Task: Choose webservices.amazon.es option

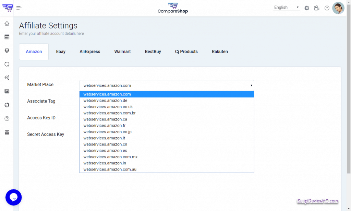Action: [167, 151]
